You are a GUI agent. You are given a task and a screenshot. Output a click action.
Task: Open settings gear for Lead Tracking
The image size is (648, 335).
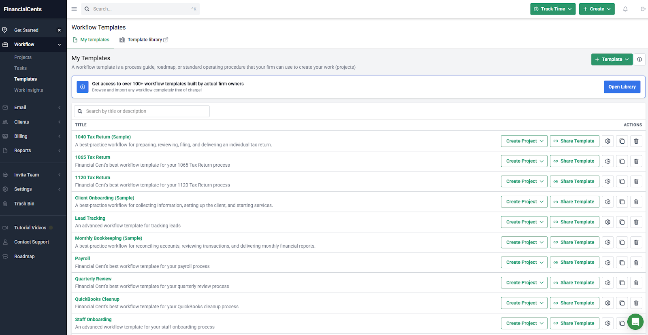tap(607, 222)
